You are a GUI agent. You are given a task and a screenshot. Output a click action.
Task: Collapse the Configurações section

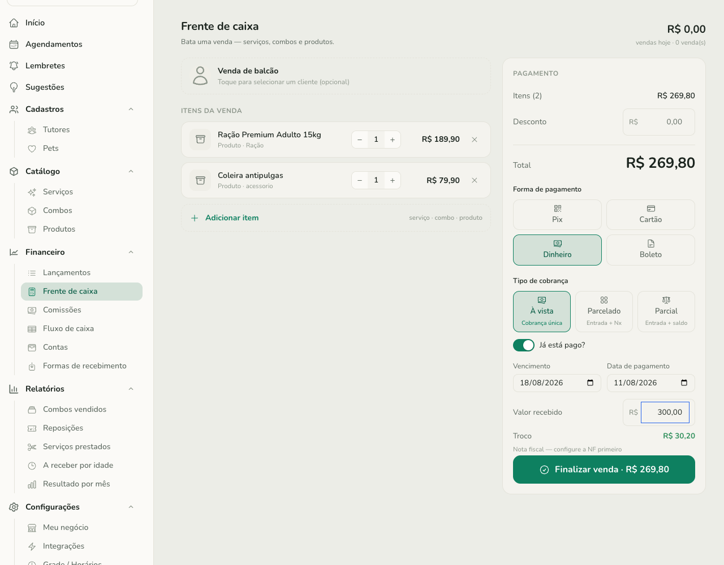(131, 507)
